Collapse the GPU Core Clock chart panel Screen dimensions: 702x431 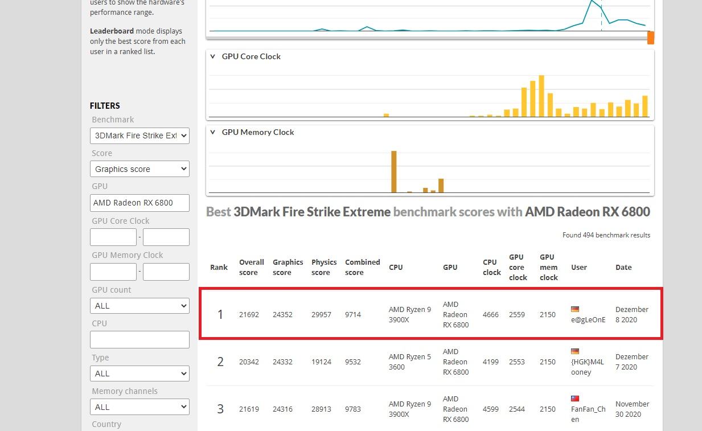click(213, 56)
